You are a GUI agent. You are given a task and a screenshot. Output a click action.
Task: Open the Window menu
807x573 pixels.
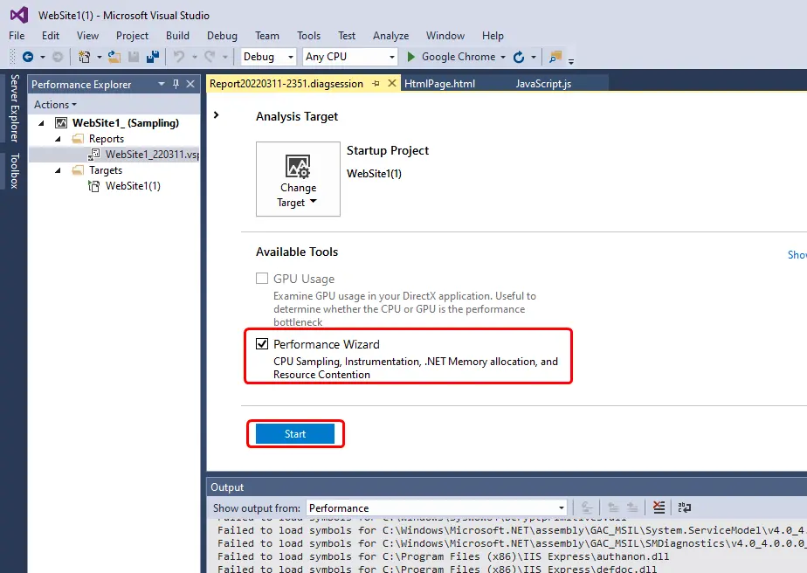445,36
